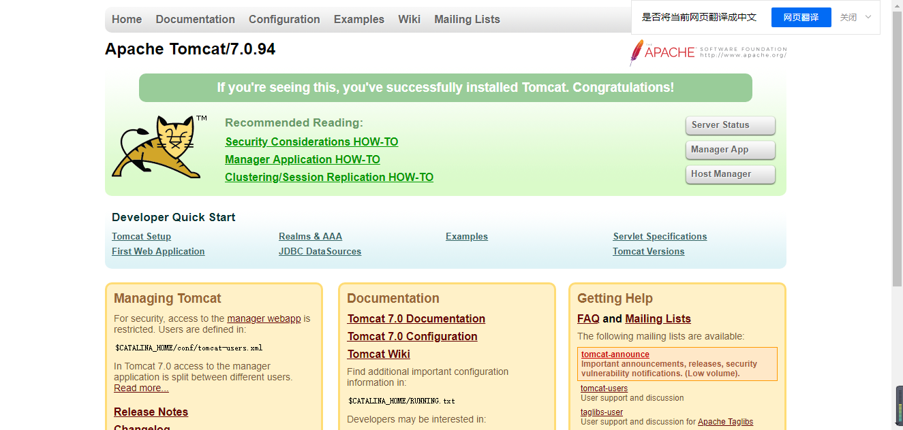Open the Tomcat 7.0 Configuration link

(x=412, y=336)
